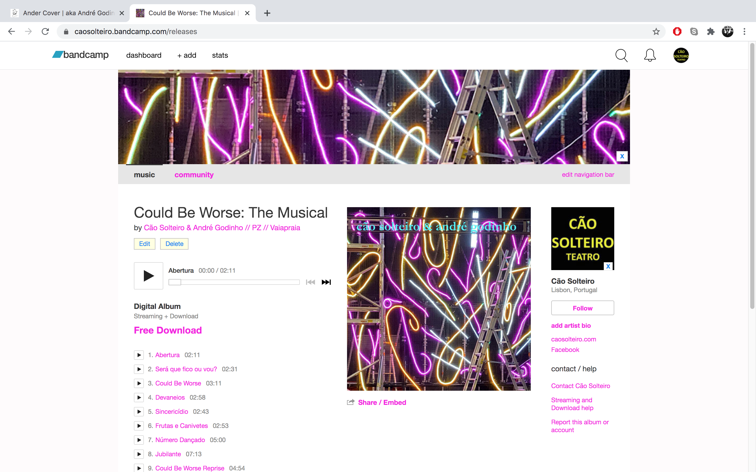Play track 4 Devaneios
The image size is (756, 472).
pos(139,397)
